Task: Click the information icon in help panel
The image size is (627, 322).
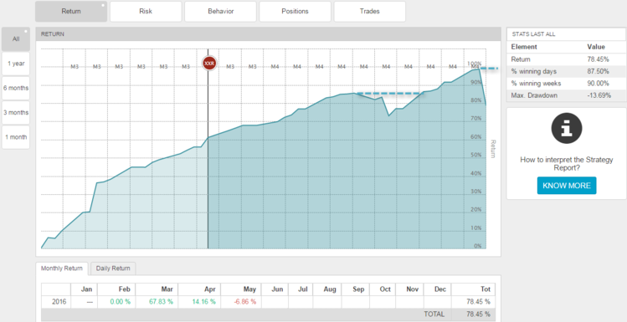Action: coord(566,129)
